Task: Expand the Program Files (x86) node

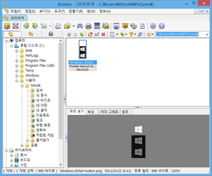Action: (16, 66)
